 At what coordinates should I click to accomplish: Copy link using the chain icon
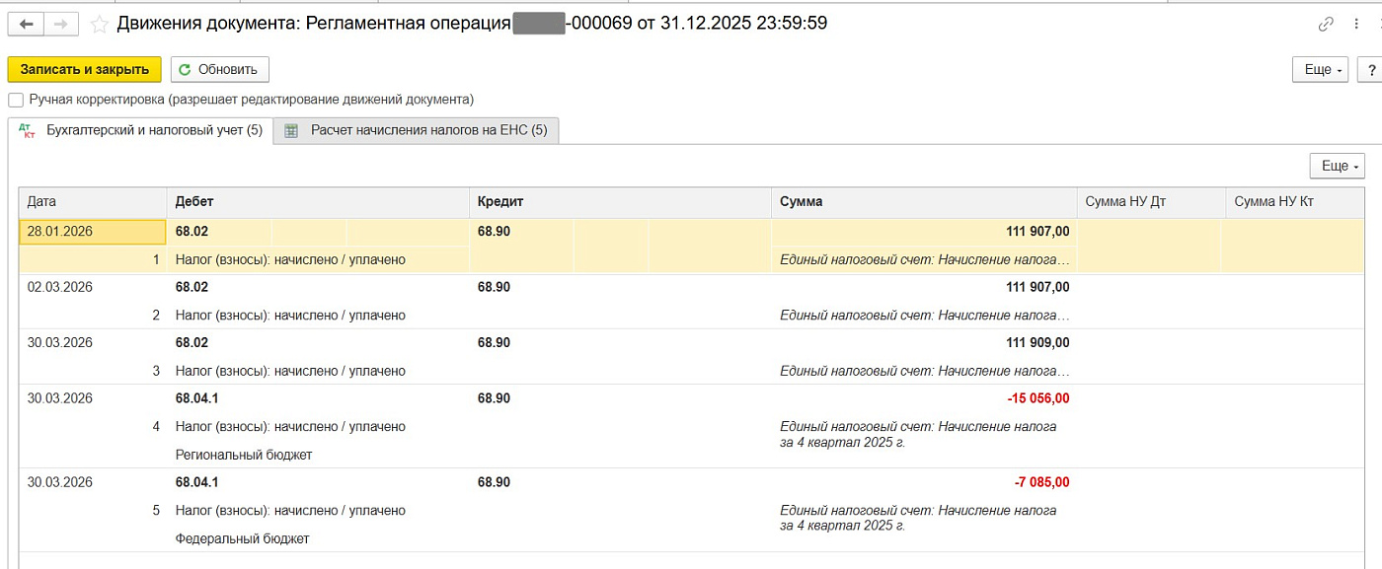[x=1326, y=25]
